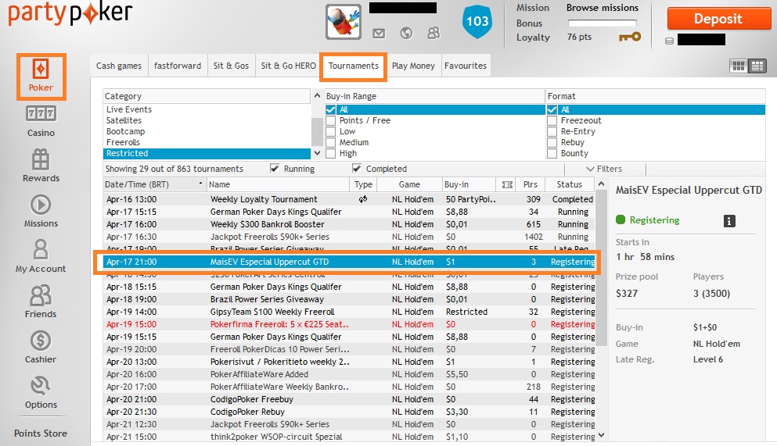The image size is (777, 446).
Task: Open the Sit & Gos tab
Action: tap(231, 66)
